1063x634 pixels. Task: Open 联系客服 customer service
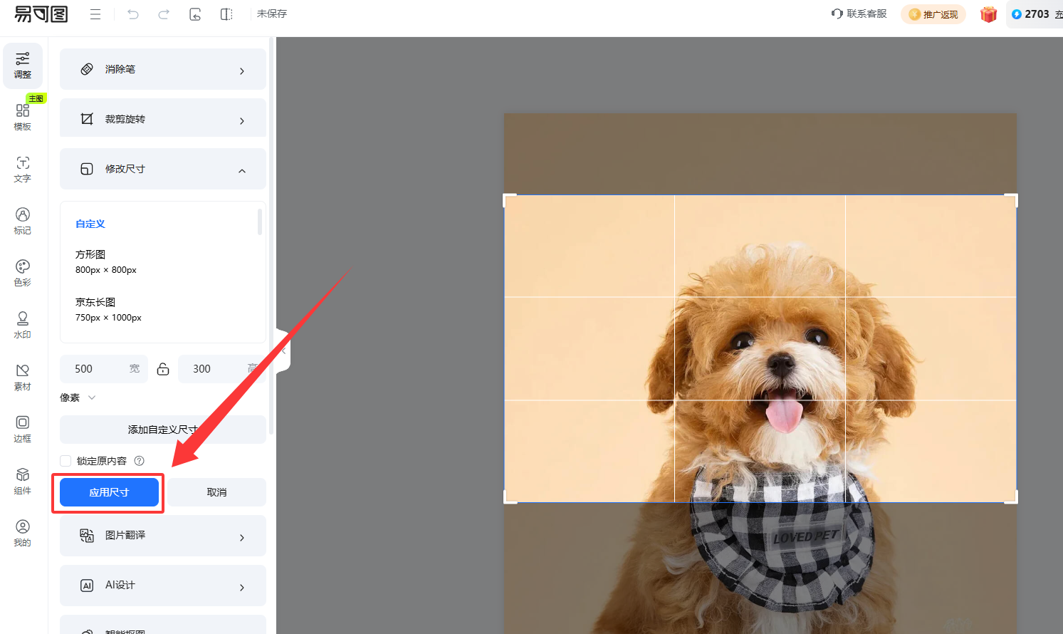tap(859, 14)
